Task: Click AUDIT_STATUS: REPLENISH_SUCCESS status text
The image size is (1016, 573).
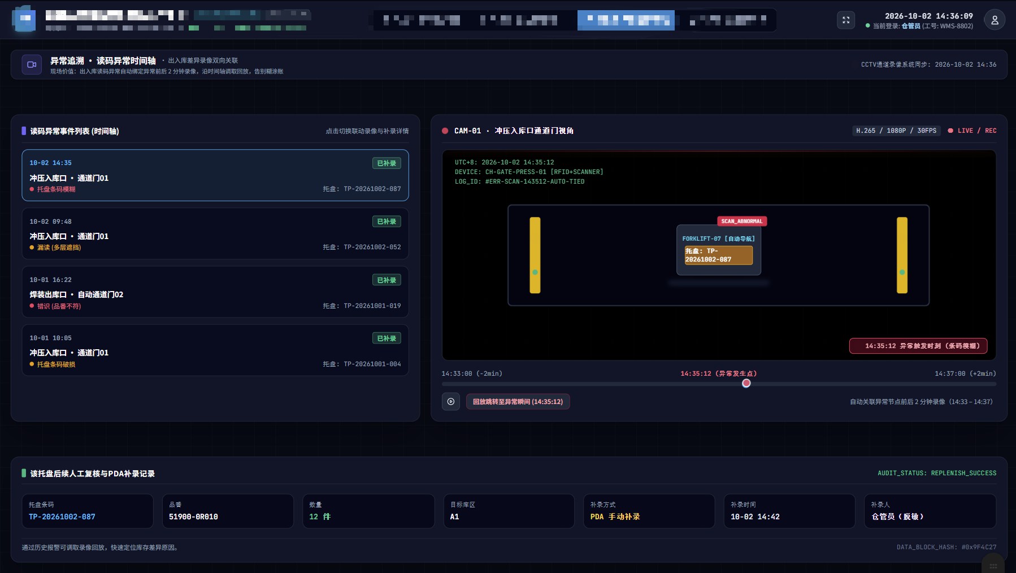Action: 937,473
